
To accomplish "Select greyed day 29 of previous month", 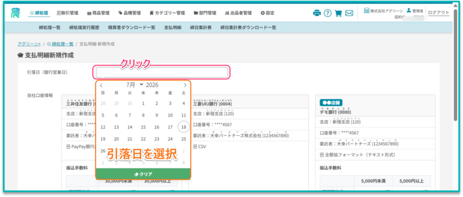I will (116, 103).
